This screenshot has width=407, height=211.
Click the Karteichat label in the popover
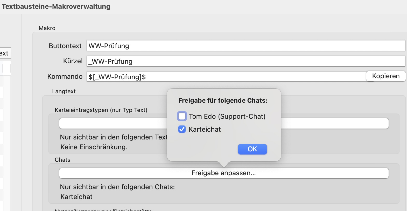[x=205, y=129]
